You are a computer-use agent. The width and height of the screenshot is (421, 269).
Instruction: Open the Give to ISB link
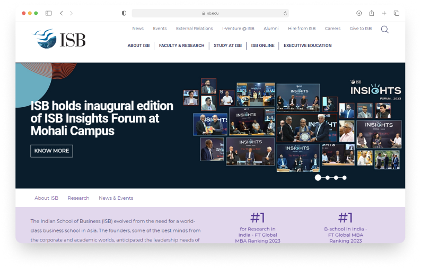click(361, 29)
